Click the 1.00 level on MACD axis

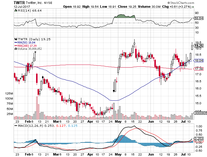point(199,126)
